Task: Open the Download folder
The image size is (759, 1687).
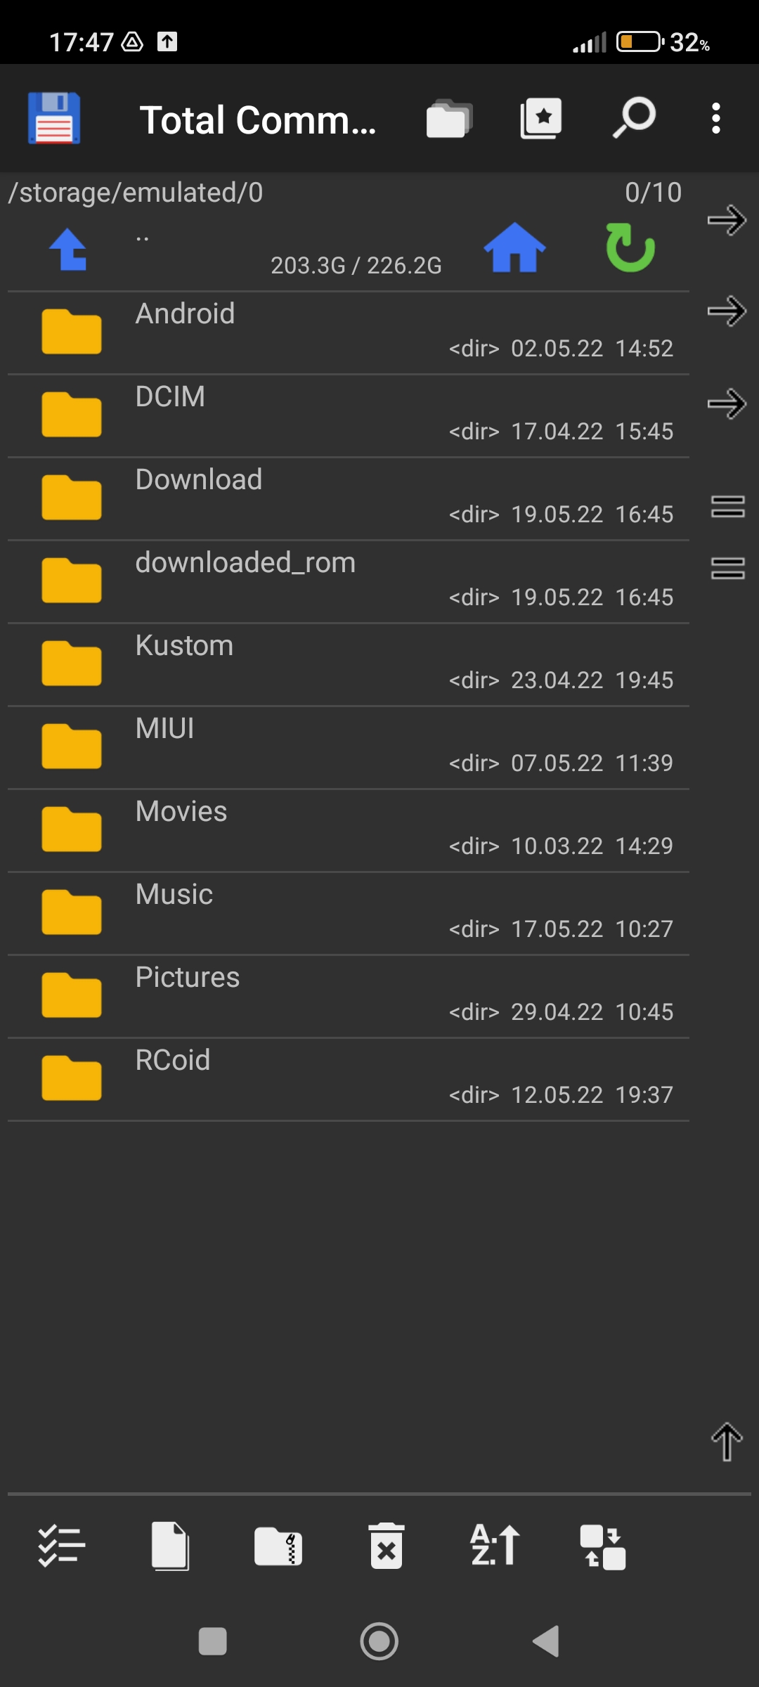Action: [x=348, y=498]
